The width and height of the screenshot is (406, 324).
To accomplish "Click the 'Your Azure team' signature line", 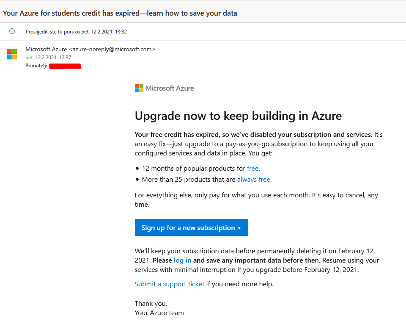I will click(x=159, y=313).
